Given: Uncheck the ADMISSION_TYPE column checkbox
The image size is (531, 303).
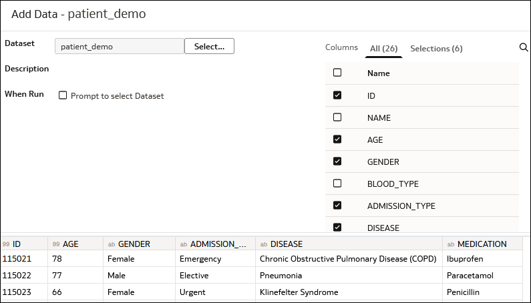Looking at the screenshot, I should (337, 206).
